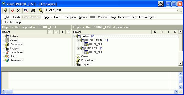Click the Tables icon in left panel
The image size is (184, 95).
click(7, 36)
